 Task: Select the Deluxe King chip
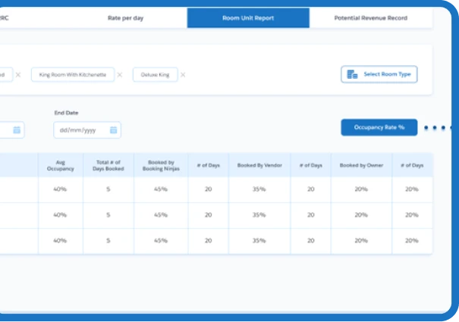[155, 75]
